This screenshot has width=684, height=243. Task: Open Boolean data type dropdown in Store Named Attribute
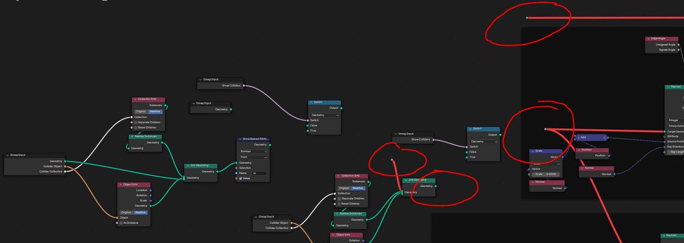[253, 151]
